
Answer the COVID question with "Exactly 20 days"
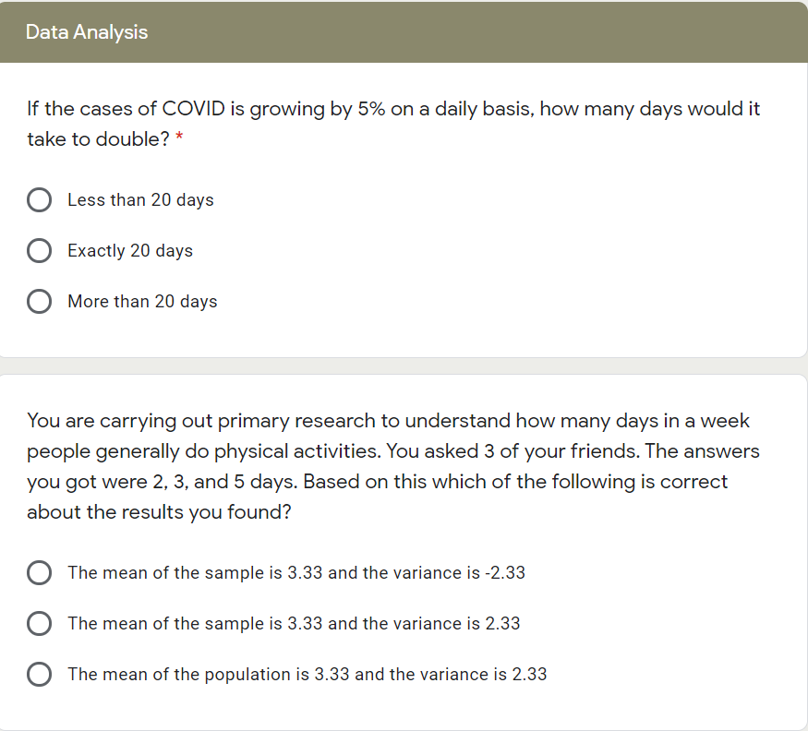pos(40,250)
